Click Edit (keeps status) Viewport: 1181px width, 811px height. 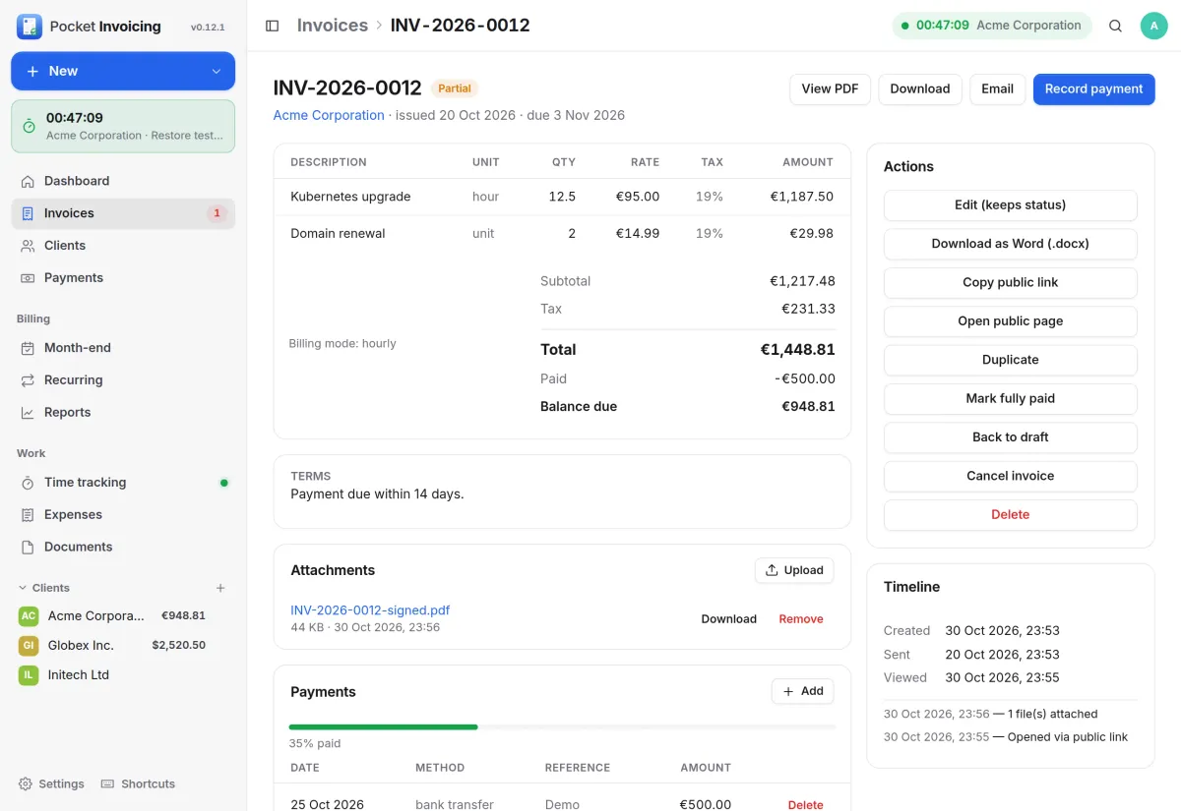[x=1011, y=205]
